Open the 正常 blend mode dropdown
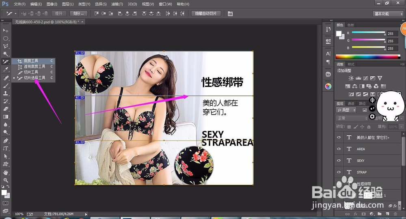This screenshot has height=219, width=406. [352, 118]
